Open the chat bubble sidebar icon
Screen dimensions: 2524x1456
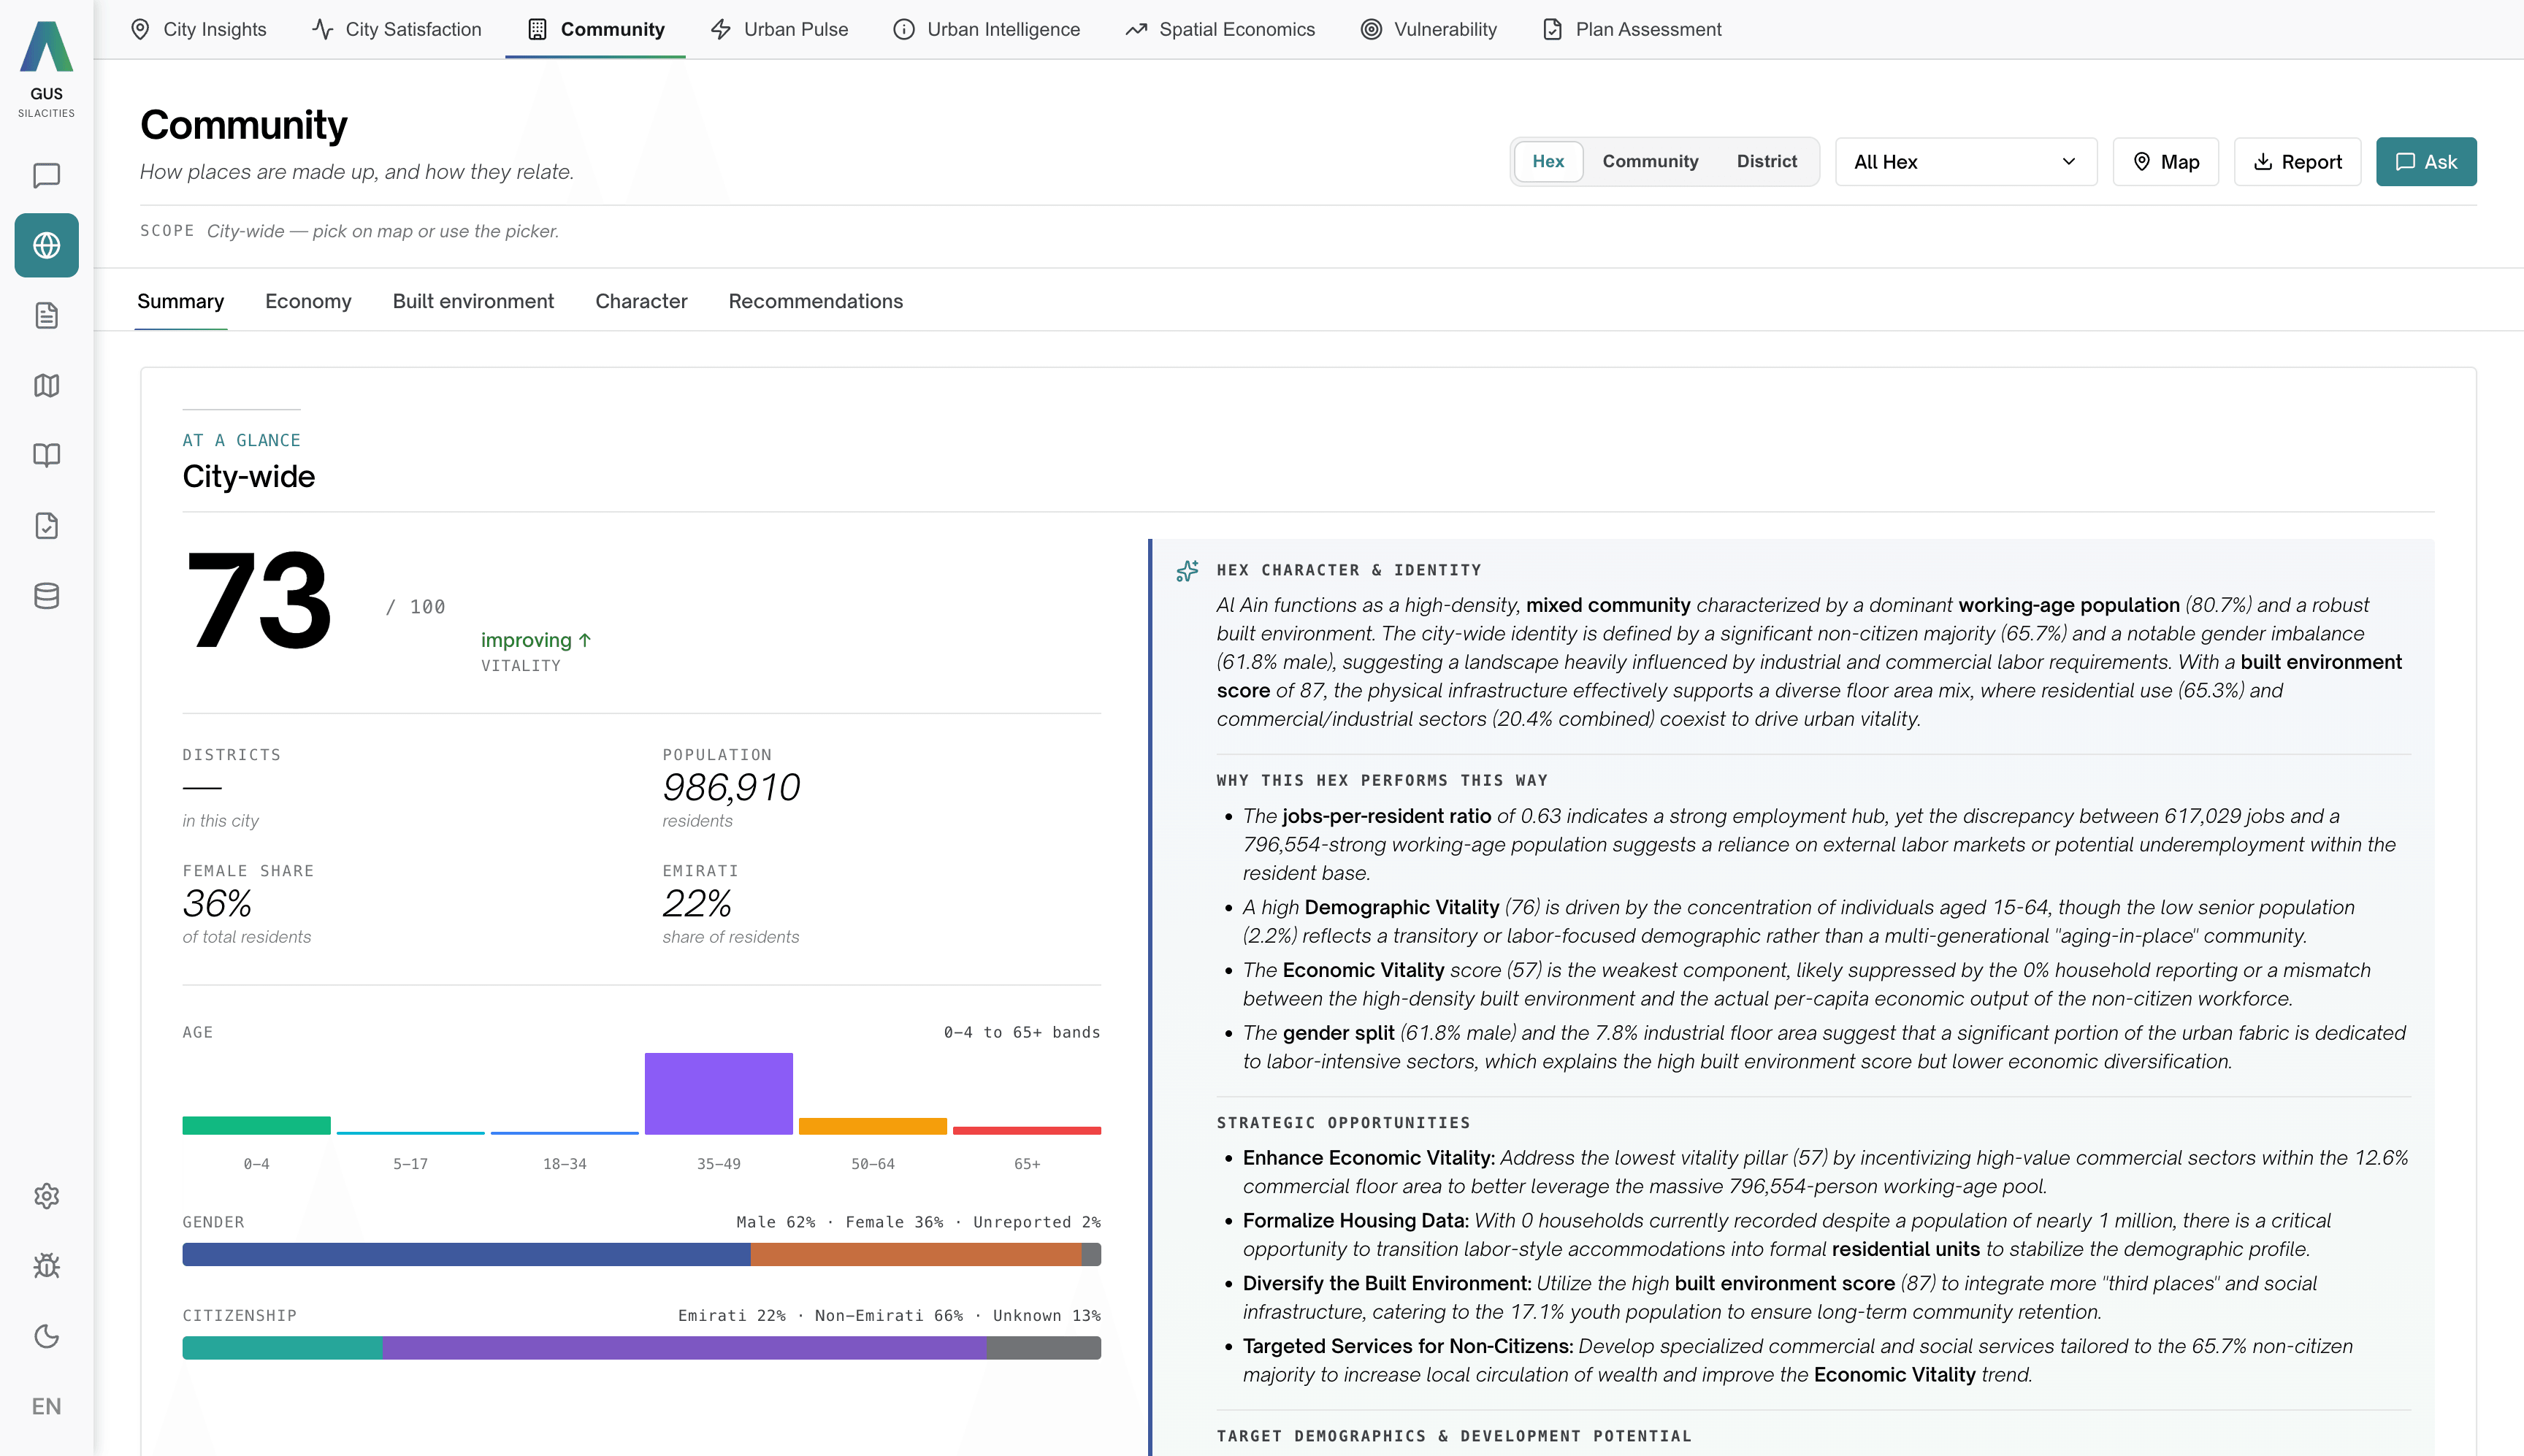coord(46,176)
